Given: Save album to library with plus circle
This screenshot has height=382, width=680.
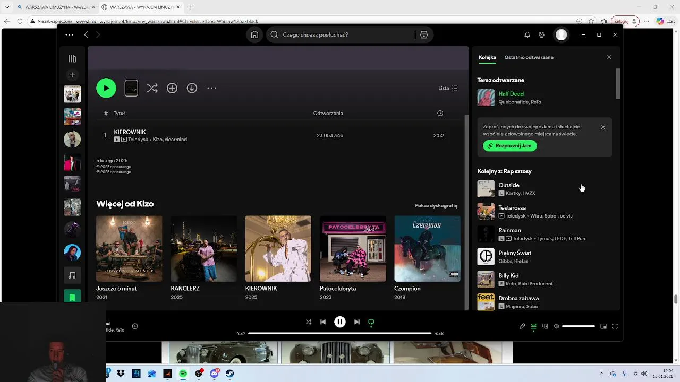Looking at the screenshot, I should tap(172, 88).
